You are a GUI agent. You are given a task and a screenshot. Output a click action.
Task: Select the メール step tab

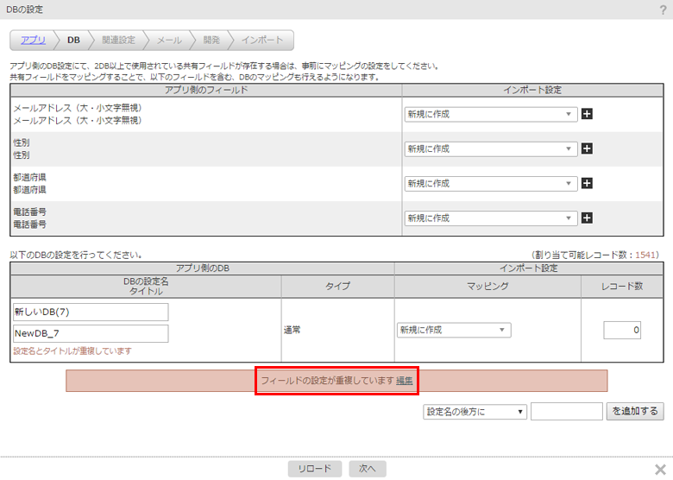(x=169, y=40)
